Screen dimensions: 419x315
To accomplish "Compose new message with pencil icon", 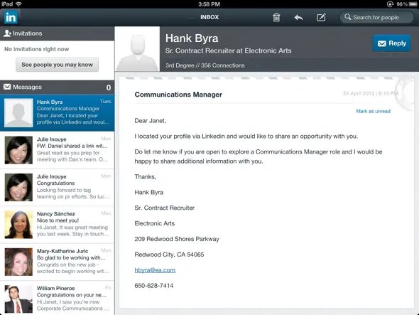I will [x=321, y=17].
